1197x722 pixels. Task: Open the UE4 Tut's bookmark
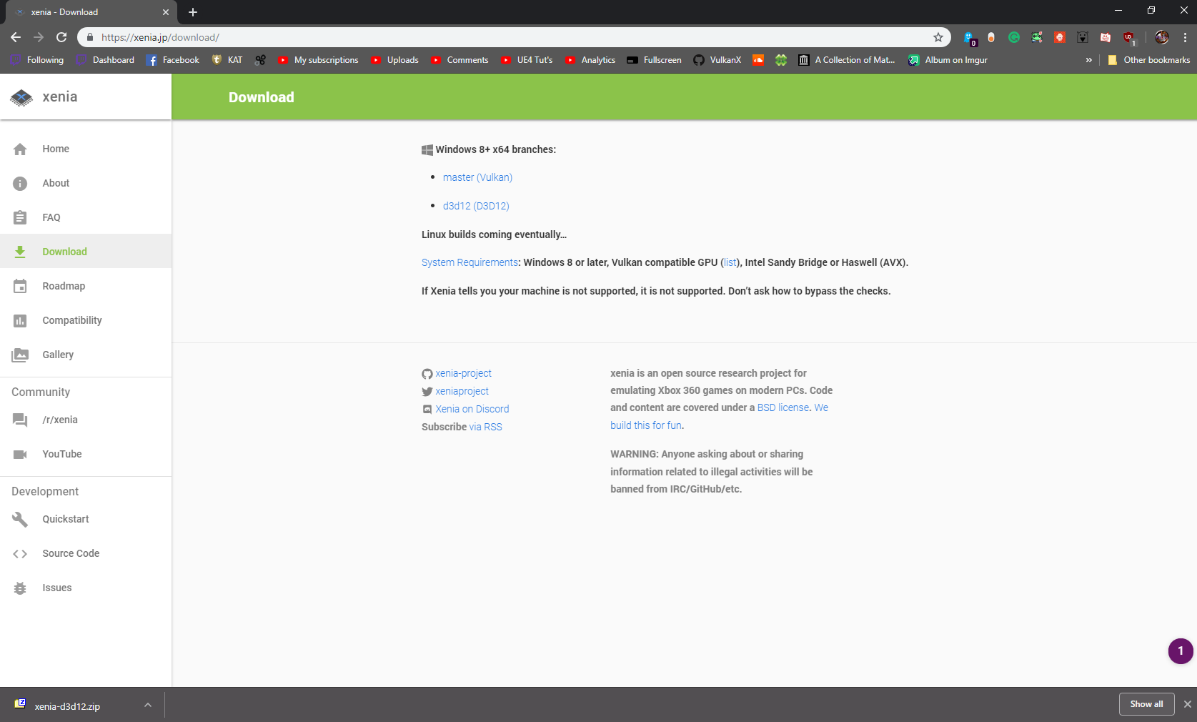coord(527,60)
